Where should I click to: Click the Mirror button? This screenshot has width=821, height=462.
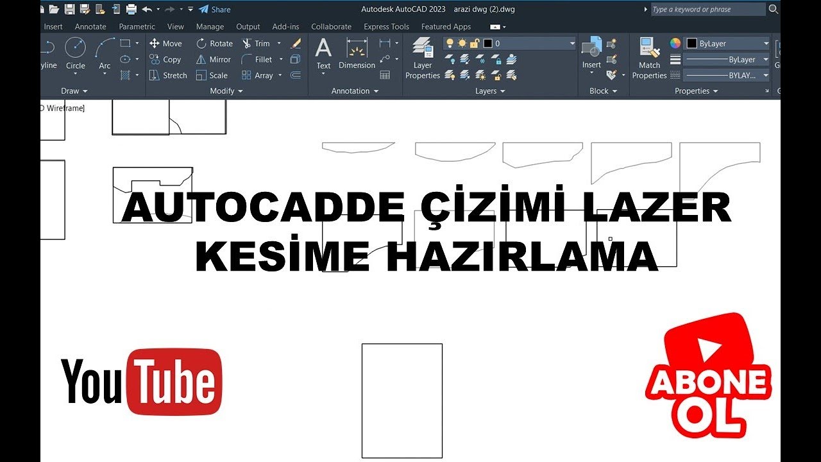(214, 59)
